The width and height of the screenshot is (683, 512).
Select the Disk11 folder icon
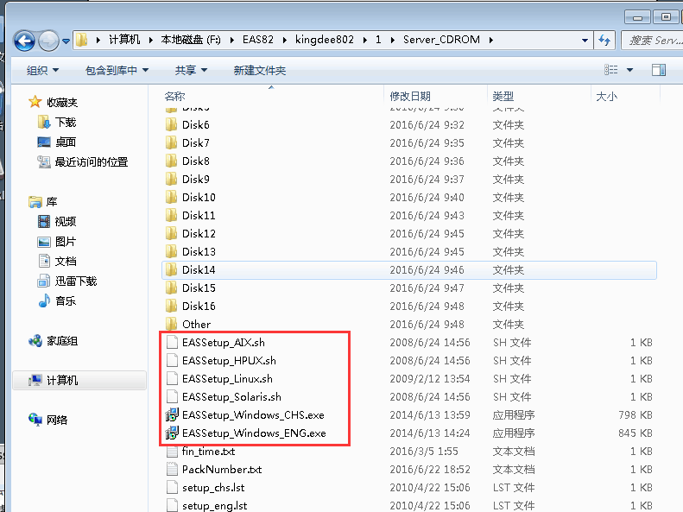click(172, 216)
